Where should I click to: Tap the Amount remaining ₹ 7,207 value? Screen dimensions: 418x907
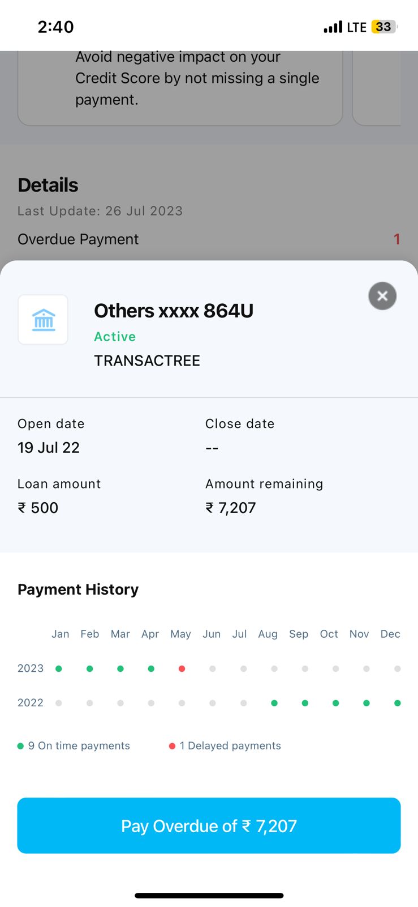(x=231, y=508)
